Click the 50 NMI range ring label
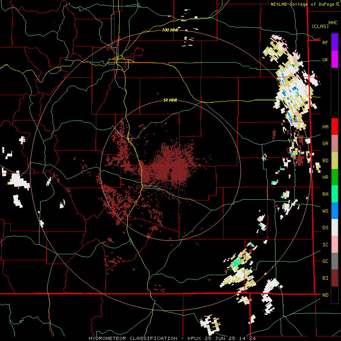 pyautogui.click(x=170, y=100)
